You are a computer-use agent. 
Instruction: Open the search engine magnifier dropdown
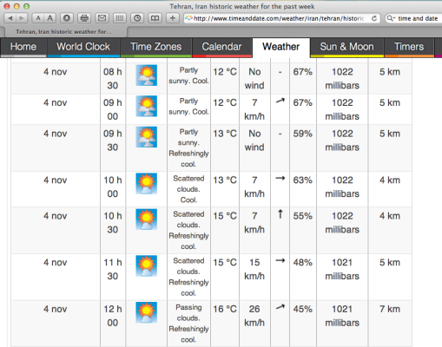(391, 18)
